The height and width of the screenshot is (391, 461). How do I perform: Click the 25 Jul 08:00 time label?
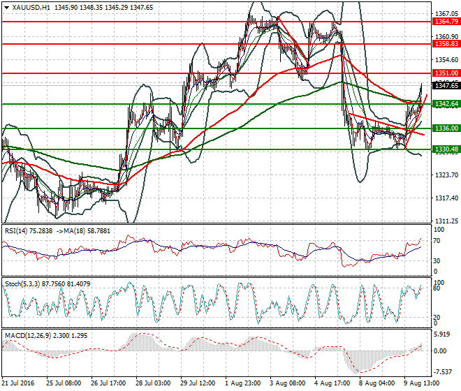(x=64, y=383)
